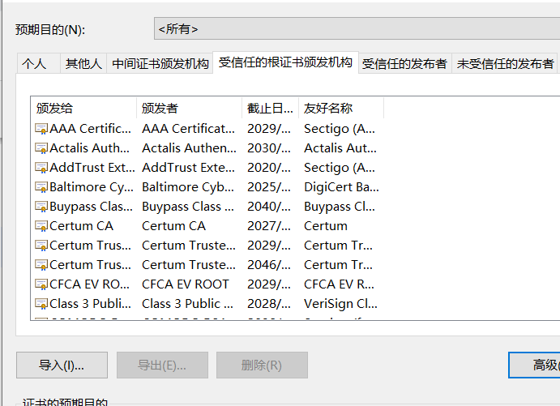Select the AddTrust Ext... entry under 颁发给
Screen dimensions: 560x406
point(92,168)
